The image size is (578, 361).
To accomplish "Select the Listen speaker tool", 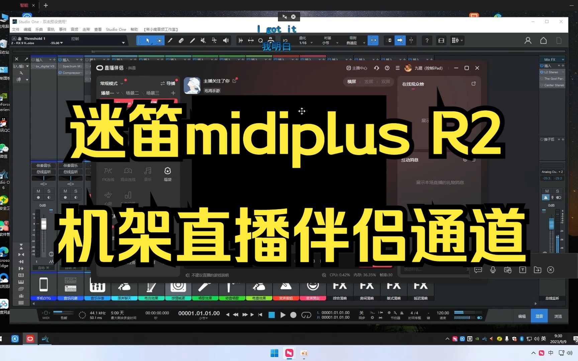I will tap(226, 40).
